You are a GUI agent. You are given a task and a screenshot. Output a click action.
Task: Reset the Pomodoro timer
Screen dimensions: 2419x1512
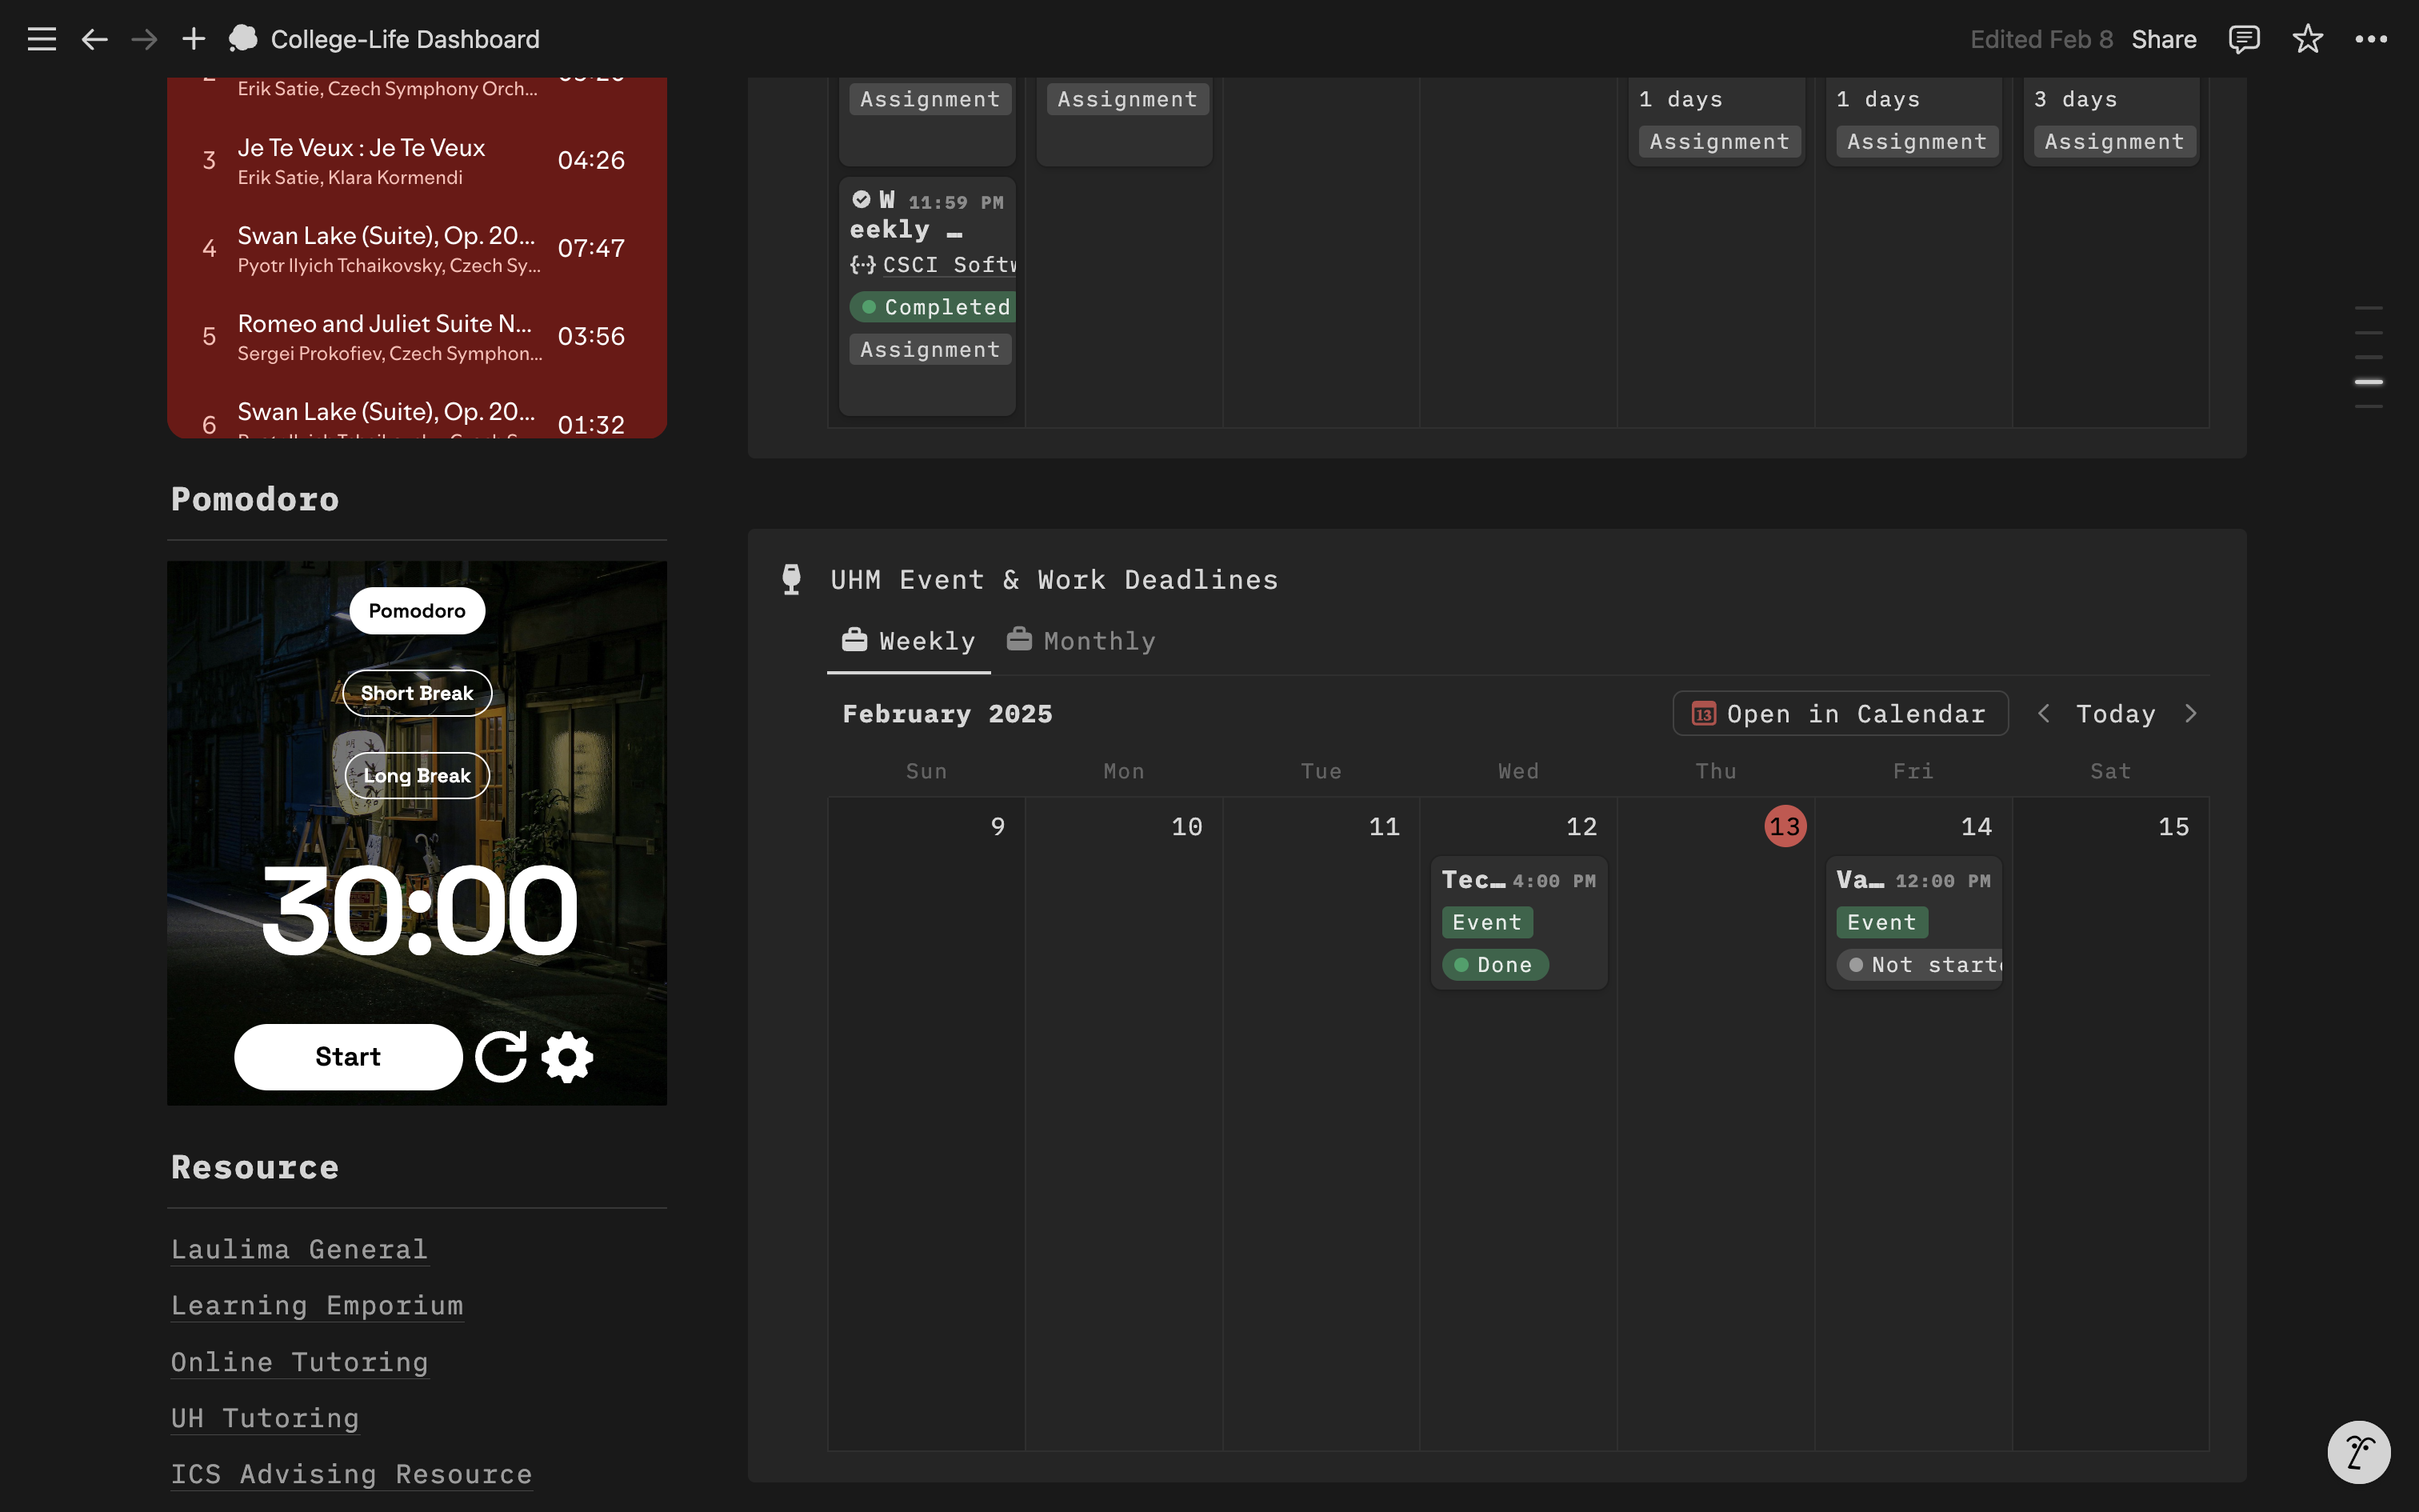(501, 1057)
